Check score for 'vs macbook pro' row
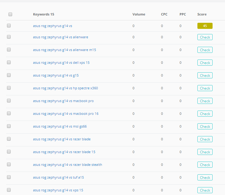225x195 pixels. pos(205,101)
